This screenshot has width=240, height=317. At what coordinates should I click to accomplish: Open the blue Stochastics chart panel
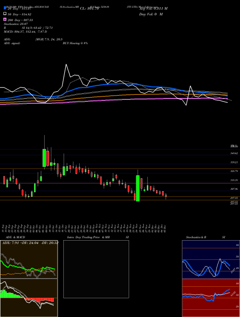(211, 259)
